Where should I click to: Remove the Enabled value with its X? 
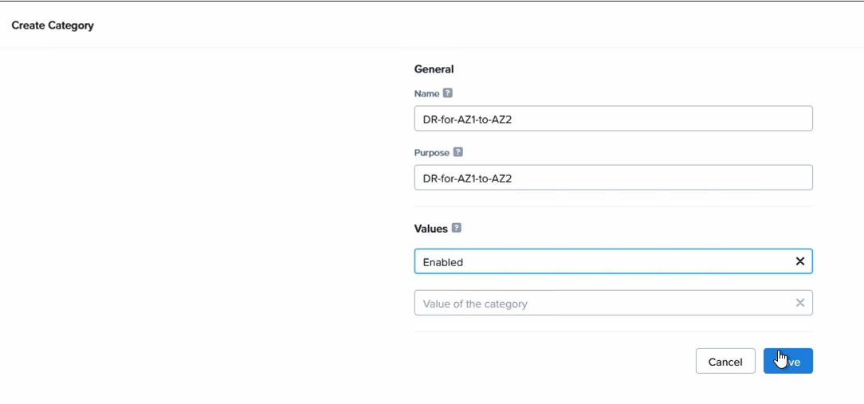coord(800,261)
